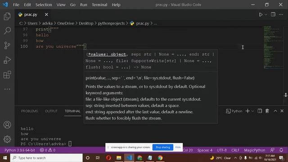Image resolution: width=288 pixels, height=162 pixels.
Task: Open the Go menu
Action: tap(72, 5)
